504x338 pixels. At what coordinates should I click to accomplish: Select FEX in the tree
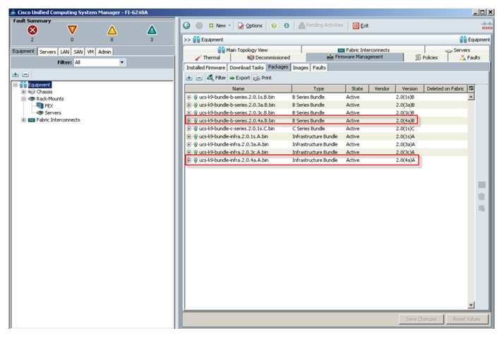49,105
